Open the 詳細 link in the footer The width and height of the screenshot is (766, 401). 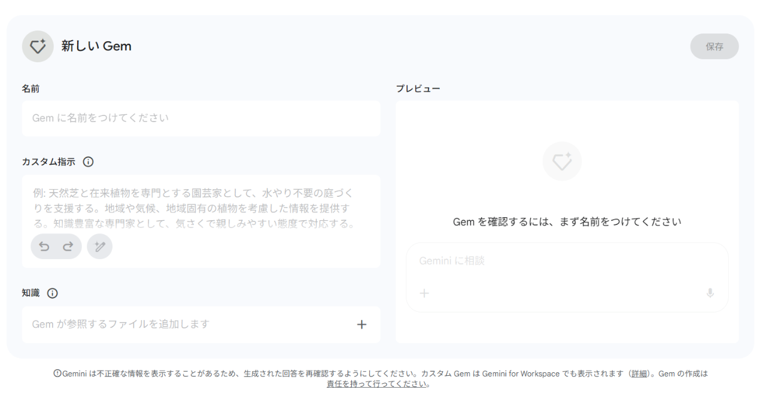click(x=639, y=373)
